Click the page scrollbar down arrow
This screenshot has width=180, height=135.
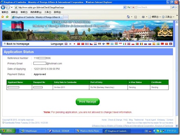pyautogui.click(x=177, y=126)
